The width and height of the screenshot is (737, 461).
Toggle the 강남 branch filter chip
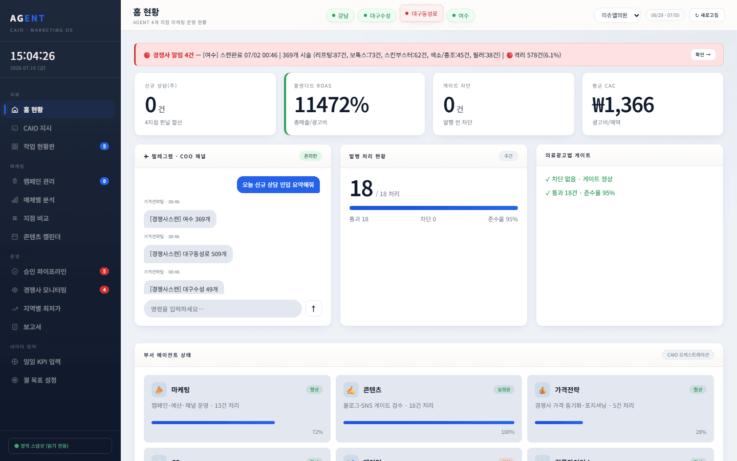point(340,15)
